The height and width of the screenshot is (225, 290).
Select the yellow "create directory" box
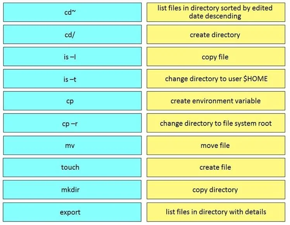tap(216, 34)
